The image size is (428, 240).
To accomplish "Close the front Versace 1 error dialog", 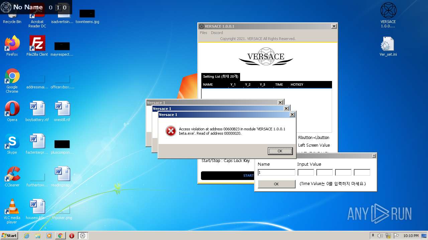I will (292, 115).
